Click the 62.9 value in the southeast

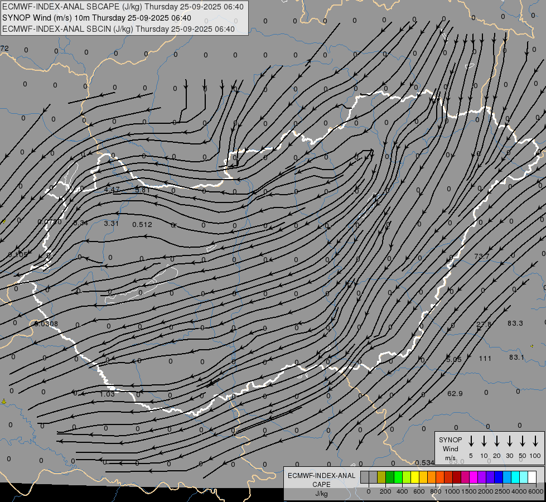tap(455, 393)
